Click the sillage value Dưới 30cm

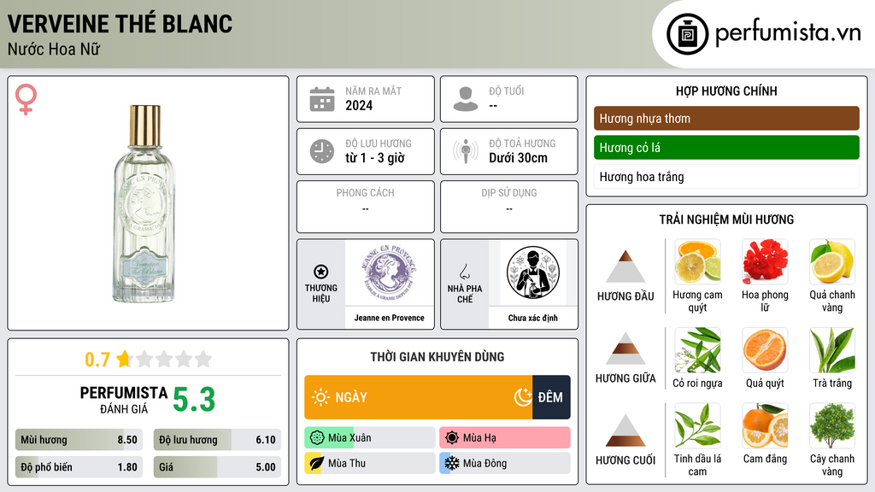click(518, 158)
